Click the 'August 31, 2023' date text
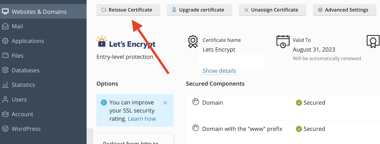The height and width of the screenshot is (144, 380). tap(314, 50)
